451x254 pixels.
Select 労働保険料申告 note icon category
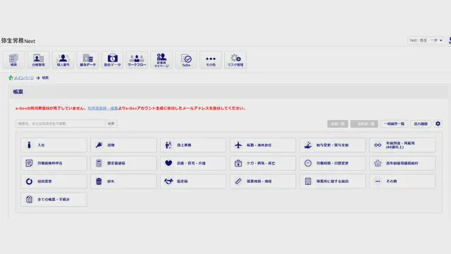(54, 163)
